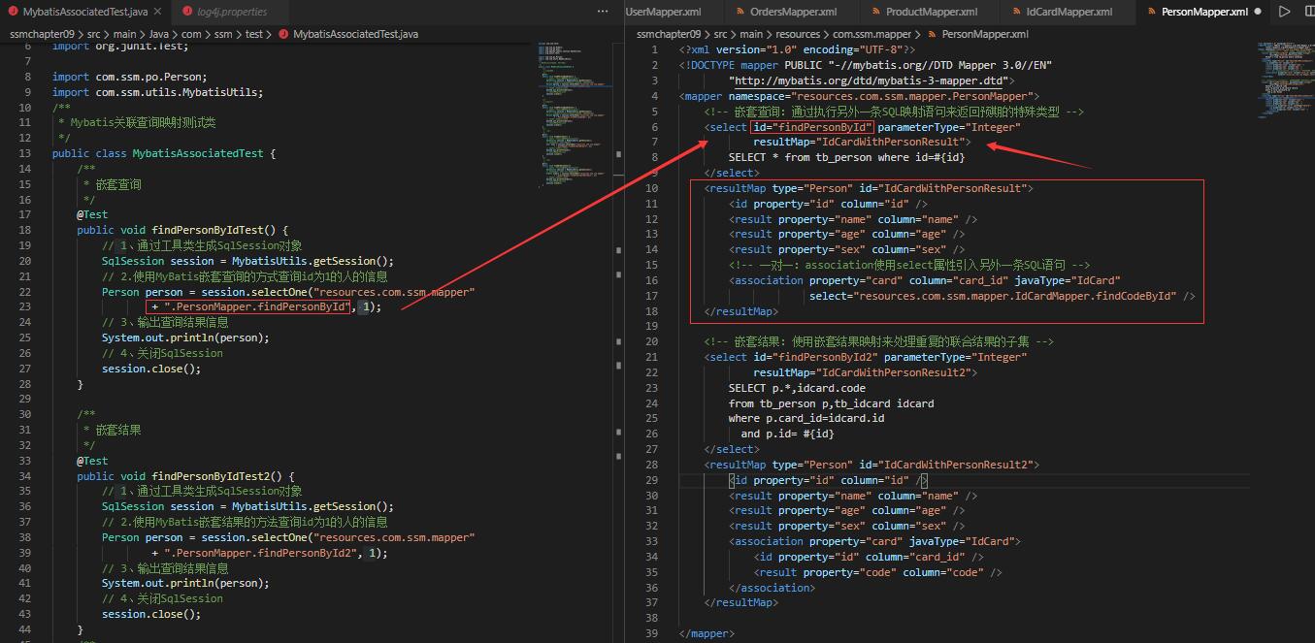Click 'where p.card_id=idcard.id' line
Image resolution: width=1315 pixels, height=643 pixels.
pos(806,418)
